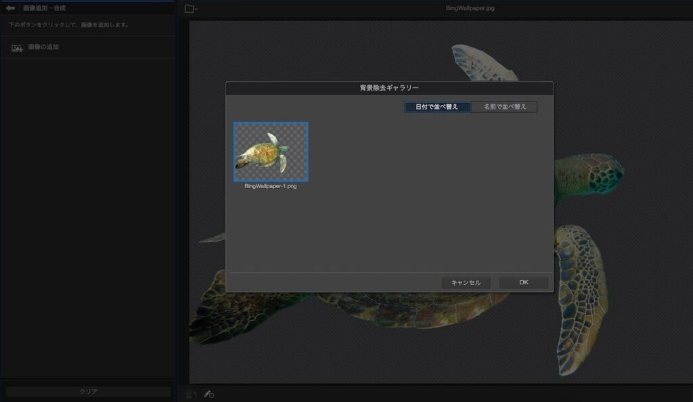
Task: Click the クリア button at the bottom left
Action: [x=89, y=391]
